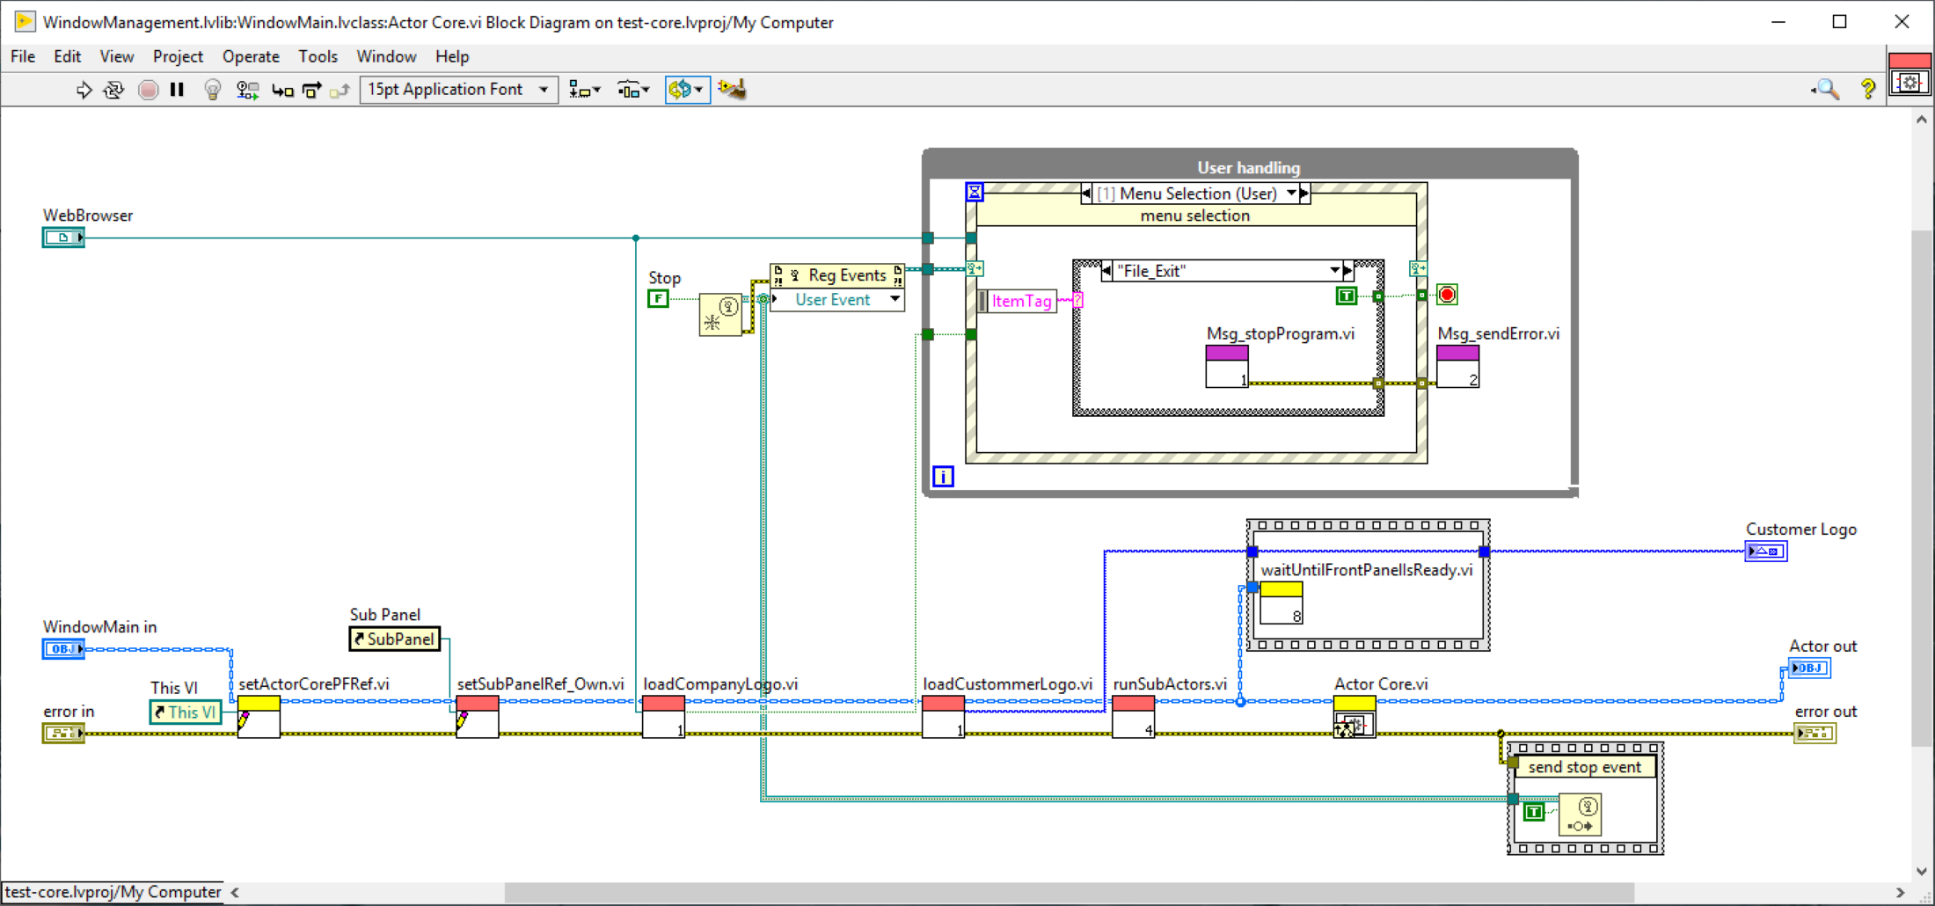Screen dimensions: 1935x906
Task: Click the setSubPanelRef_Own.vi subVI
Action: (478, 717)
